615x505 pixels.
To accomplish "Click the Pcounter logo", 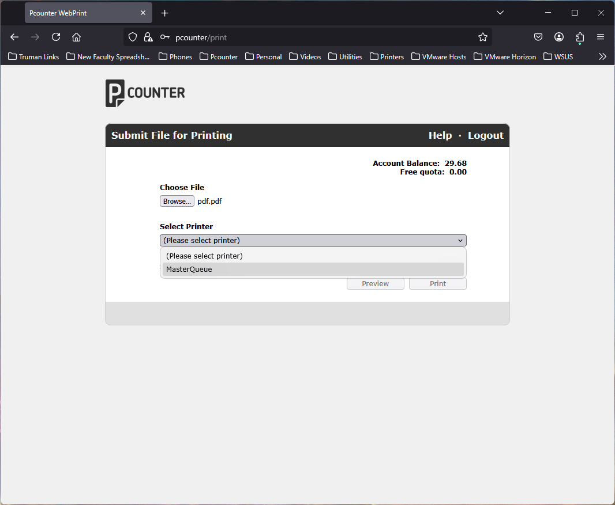I will coord(145,93).
